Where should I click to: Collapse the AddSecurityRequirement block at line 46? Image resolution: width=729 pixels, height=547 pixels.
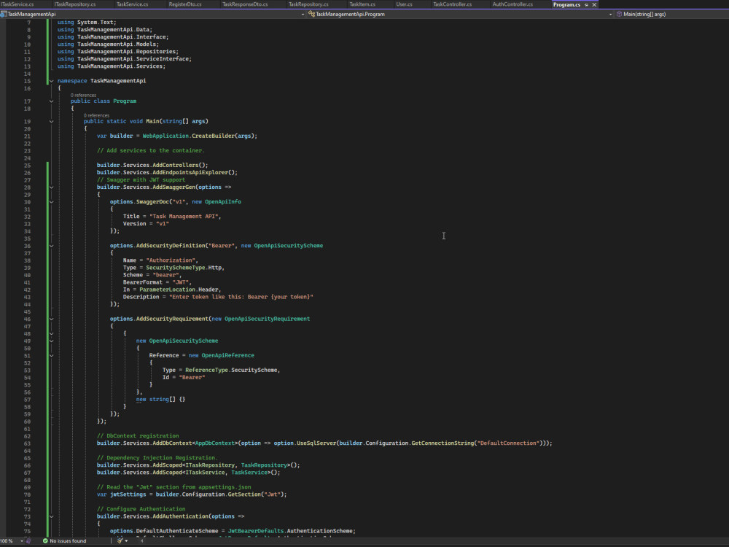point(52,319)
